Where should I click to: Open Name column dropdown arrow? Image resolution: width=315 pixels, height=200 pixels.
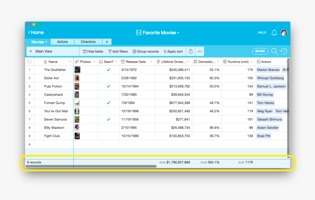[x=70, y=62]
